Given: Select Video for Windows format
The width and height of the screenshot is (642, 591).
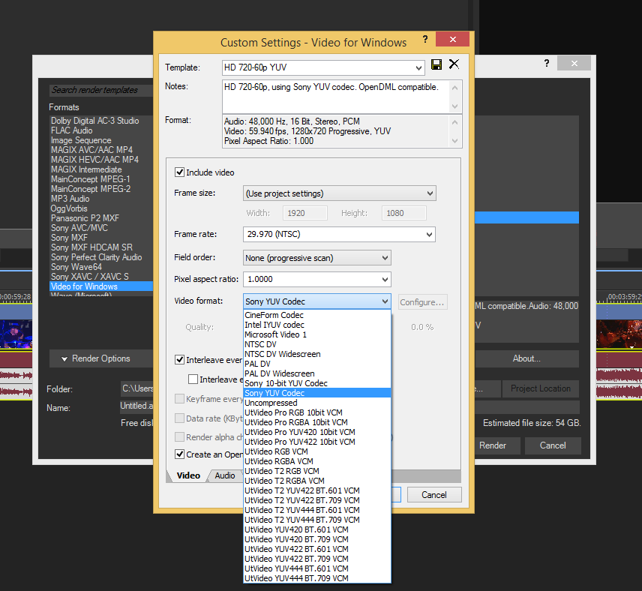Looking at the screenshot, I should click(100, 286).
